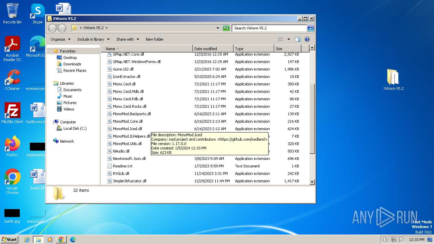Viewport: 434px width, 244px height.
Task: Click the file list scroll up arrow
Action: pos(312,48)
